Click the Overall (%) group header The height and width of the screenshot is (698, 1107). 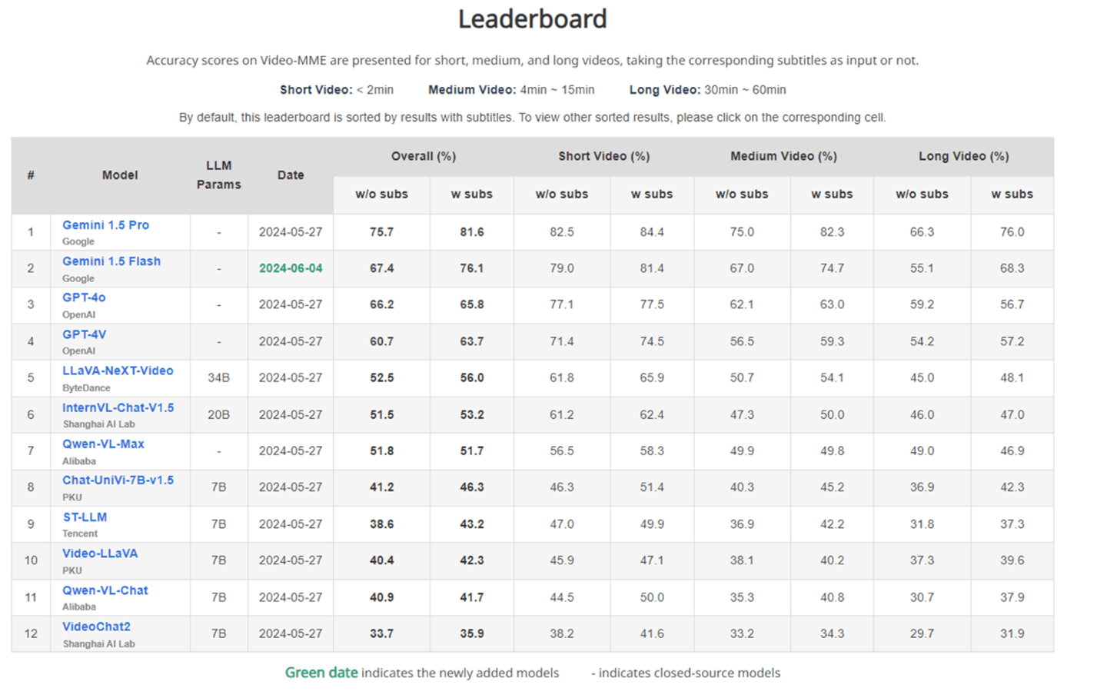(x=424, y=156)
